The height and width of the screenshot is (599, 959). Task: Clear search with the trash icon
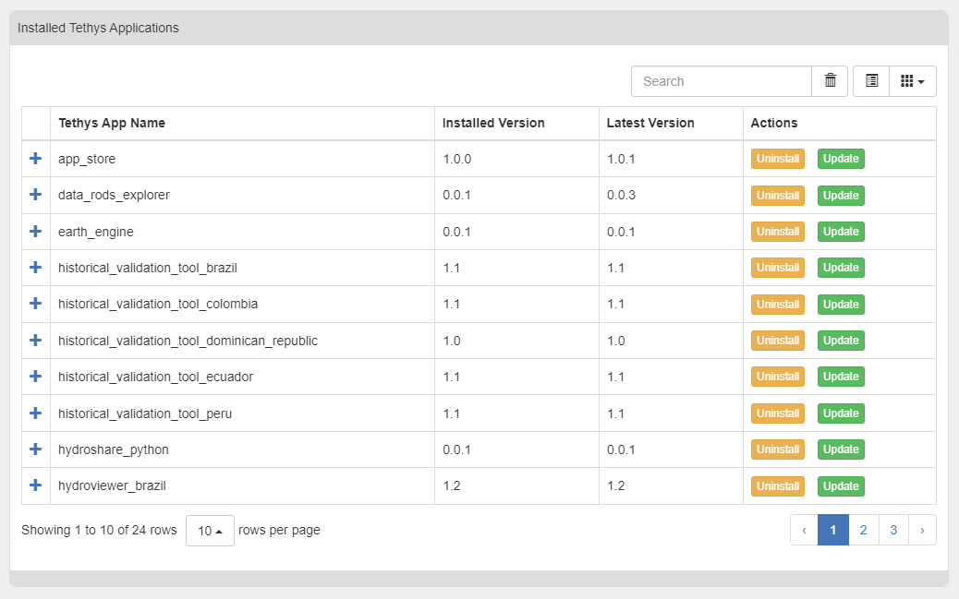[830, 81]
